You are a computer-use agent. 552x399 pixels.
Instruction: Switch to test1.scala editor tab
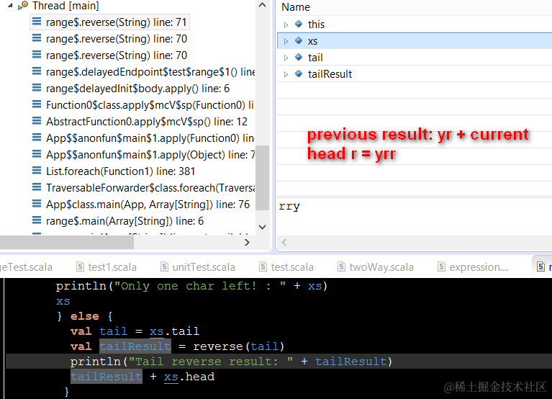pyautogui.click(x=107, y=267)
